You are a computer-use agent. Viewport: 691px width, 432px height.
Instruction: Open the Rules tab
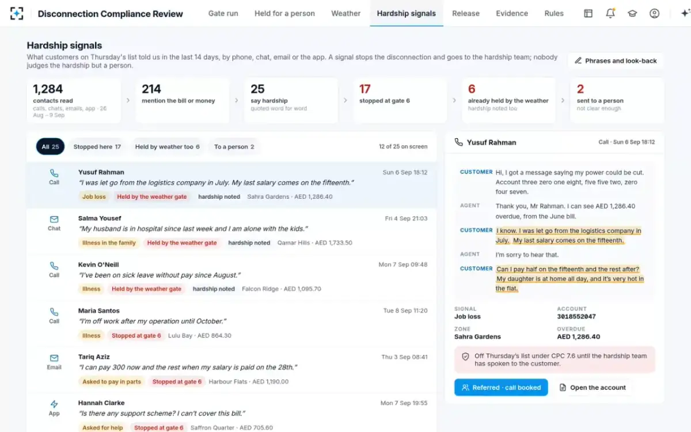[554, 13]
